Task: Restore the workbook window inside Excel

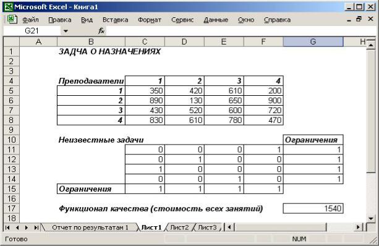Action: pyautogui.click(x=359, y=19)
